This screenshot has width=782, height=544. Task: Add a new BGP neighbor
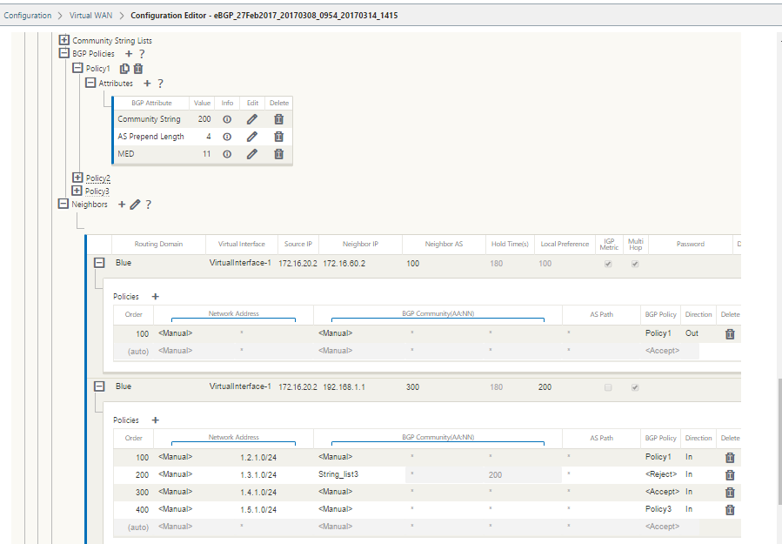click(x=122, y=205)
